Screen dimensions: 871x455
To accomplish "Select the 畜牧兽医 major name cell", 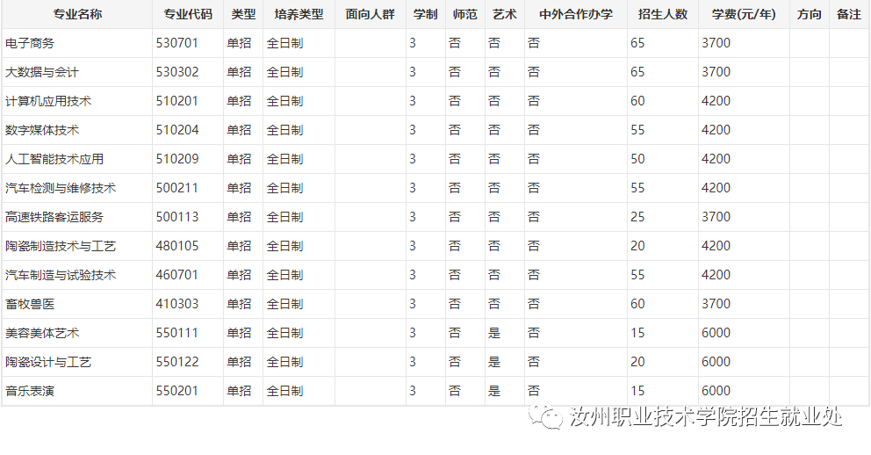I will point(30,304).
